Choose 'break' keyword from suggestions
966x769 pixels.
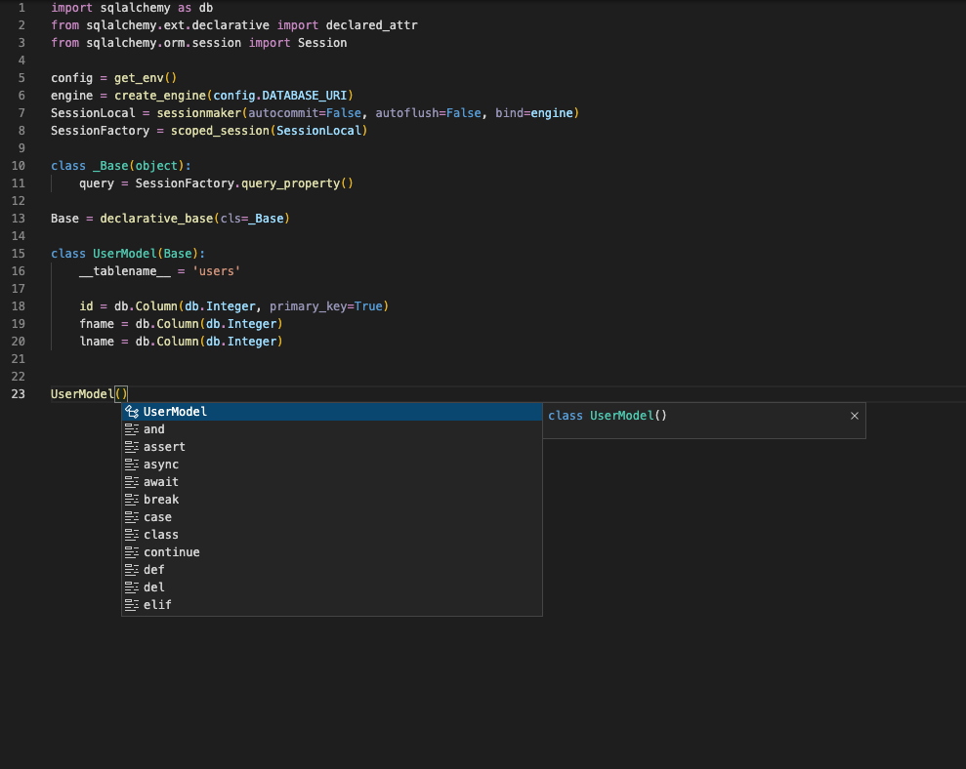coord(331,500)
